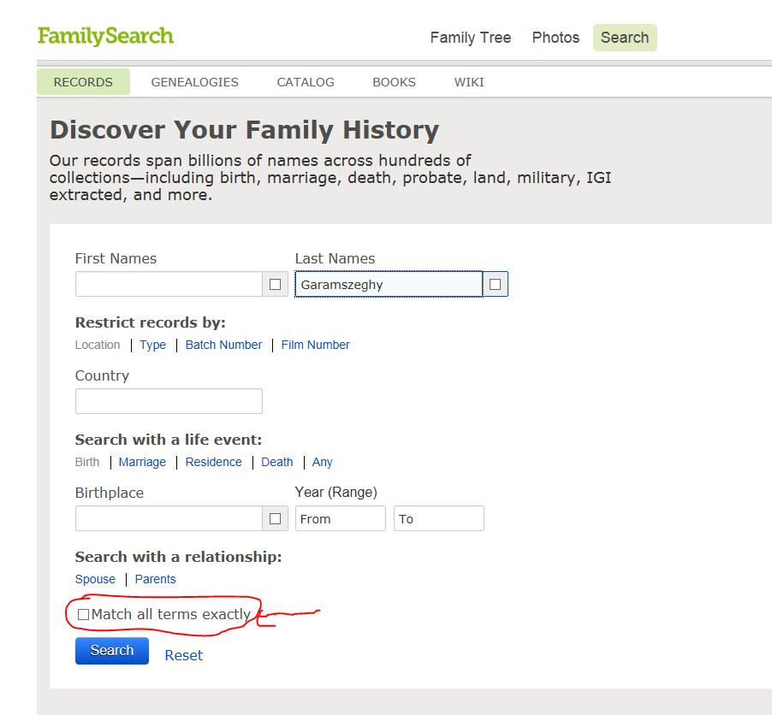
Task: Enable Match all terms exactly
Action: point(83,614)
